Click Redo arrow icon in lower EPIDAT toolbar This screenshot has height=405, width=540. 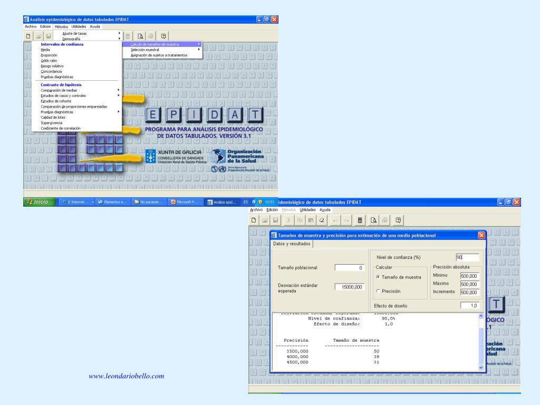tap(346, 220)
